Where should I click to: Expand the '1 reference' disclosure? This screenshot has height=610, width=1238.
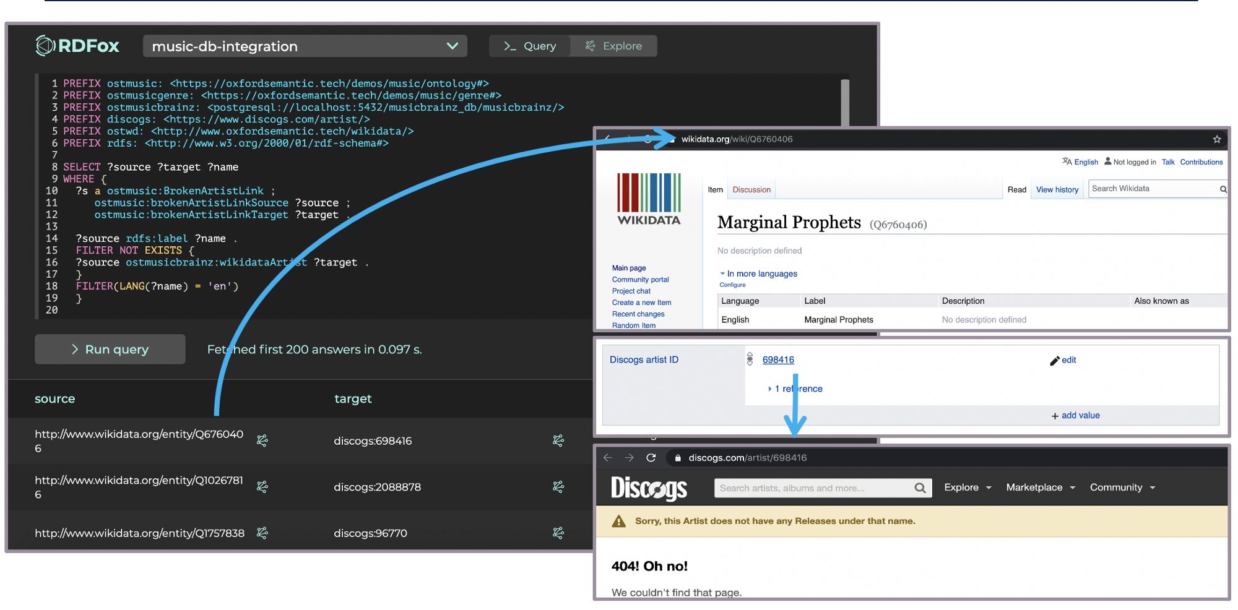(795, 389)
